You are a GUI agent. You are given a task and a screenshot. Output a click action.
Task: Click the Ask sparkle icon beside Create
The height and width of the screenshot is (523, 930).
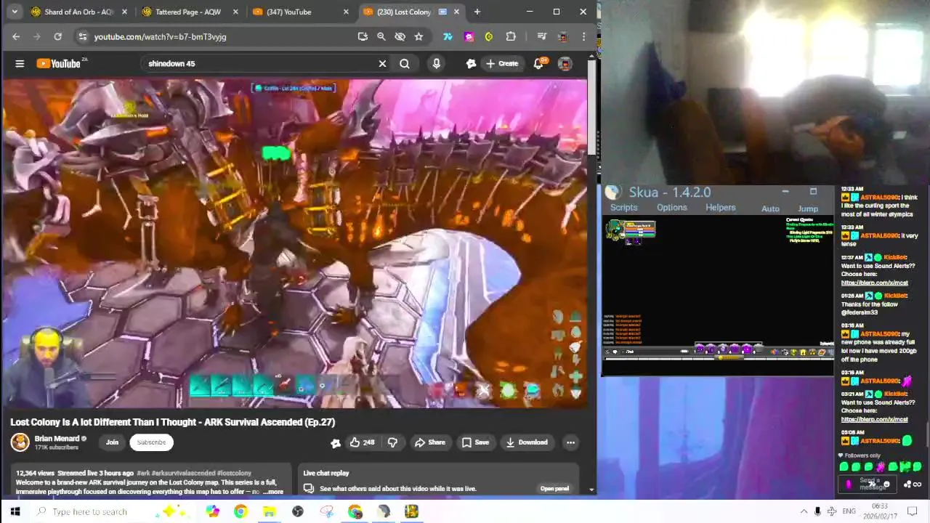pos(471,64)
